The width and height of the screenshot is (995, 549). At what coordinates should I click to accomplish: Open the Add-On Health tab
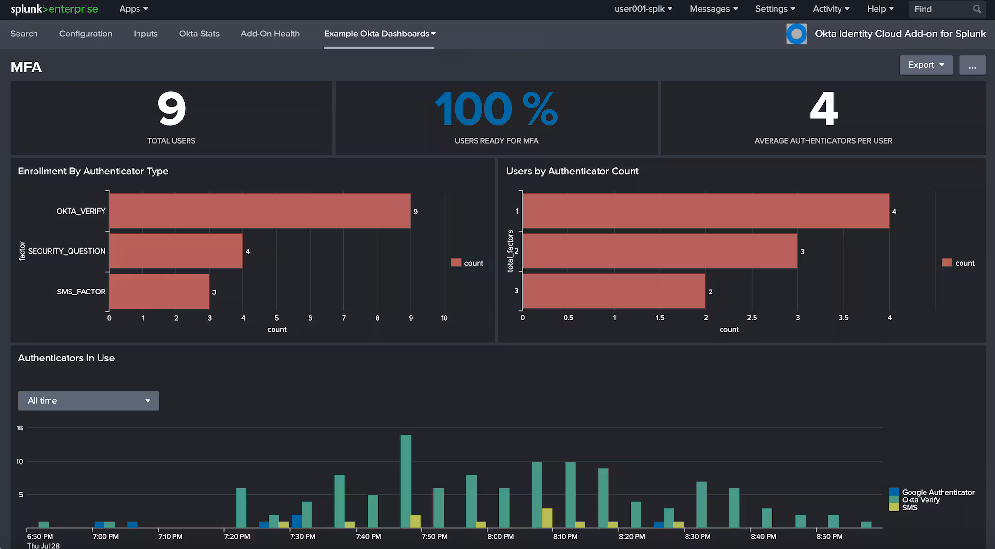pyautogui.click(x=270, y=34)
